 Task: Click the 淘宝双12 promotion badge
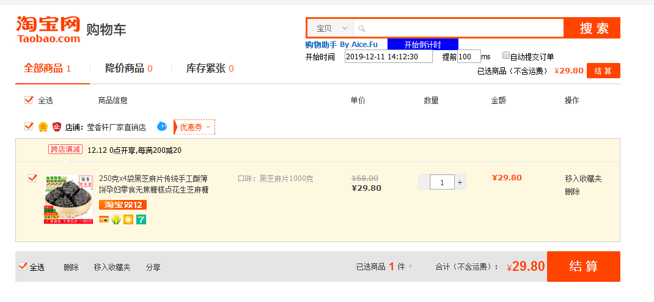tap(123, 205)
